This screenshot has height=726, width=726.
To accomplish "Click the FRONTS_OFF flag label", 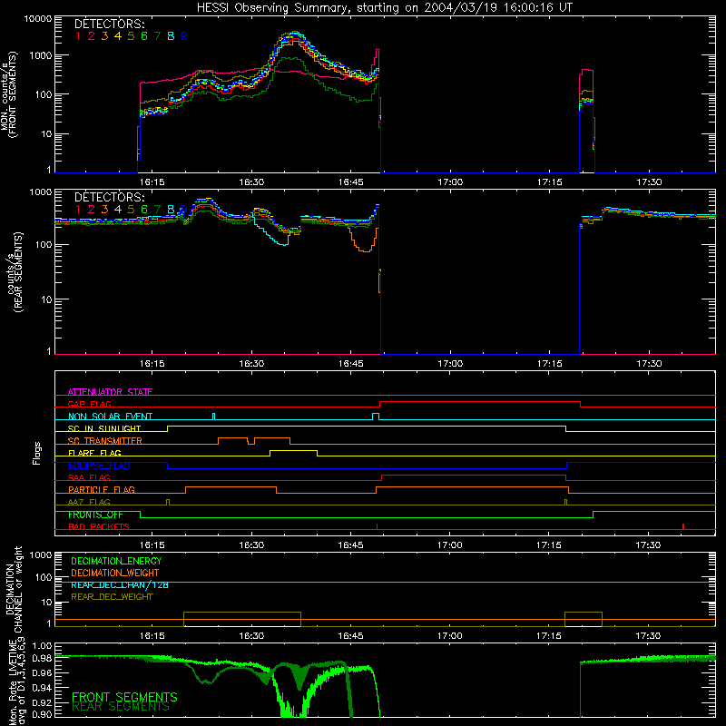I will 95,515.
